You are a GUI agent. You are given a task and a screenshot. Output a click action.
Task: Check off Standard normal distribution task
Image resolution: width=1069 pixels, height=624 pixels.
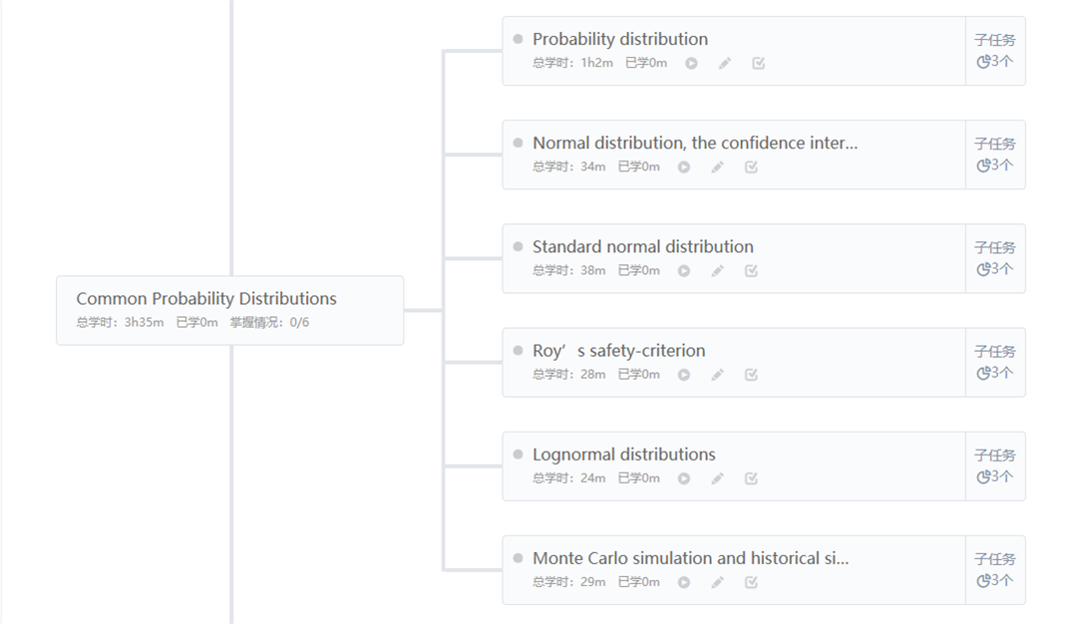pos(751,271)
